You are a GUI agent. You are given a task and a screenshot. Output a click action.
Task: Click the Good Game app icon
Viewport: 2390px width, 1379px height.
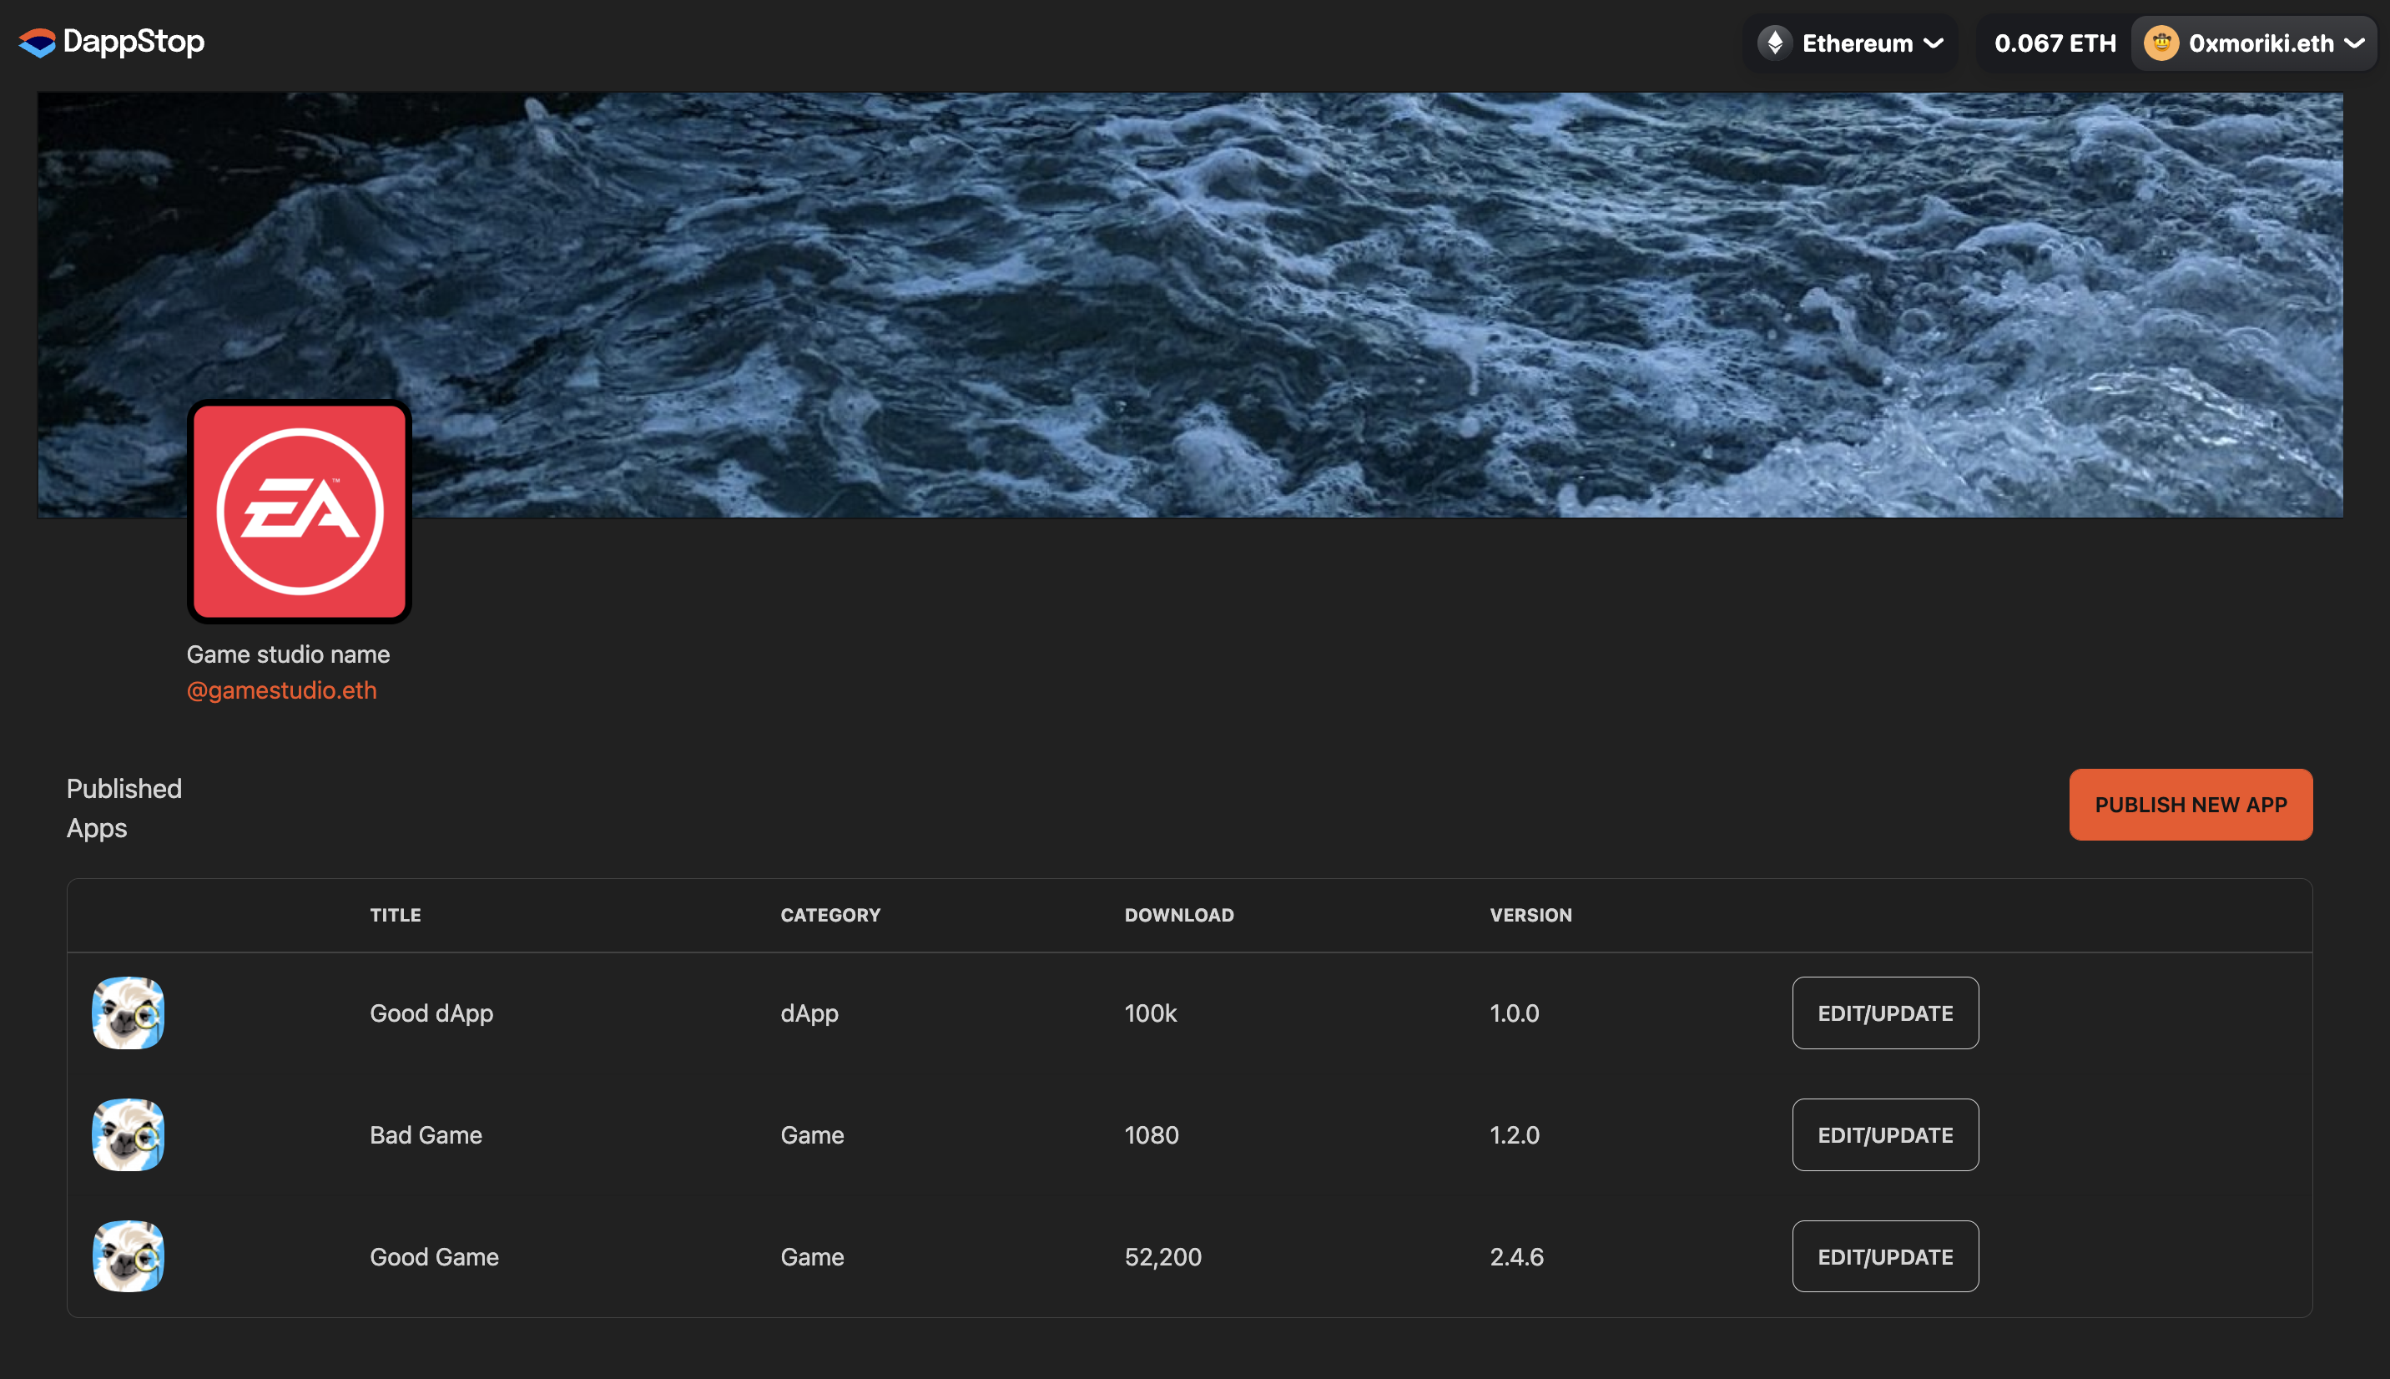pos(128,1255)
